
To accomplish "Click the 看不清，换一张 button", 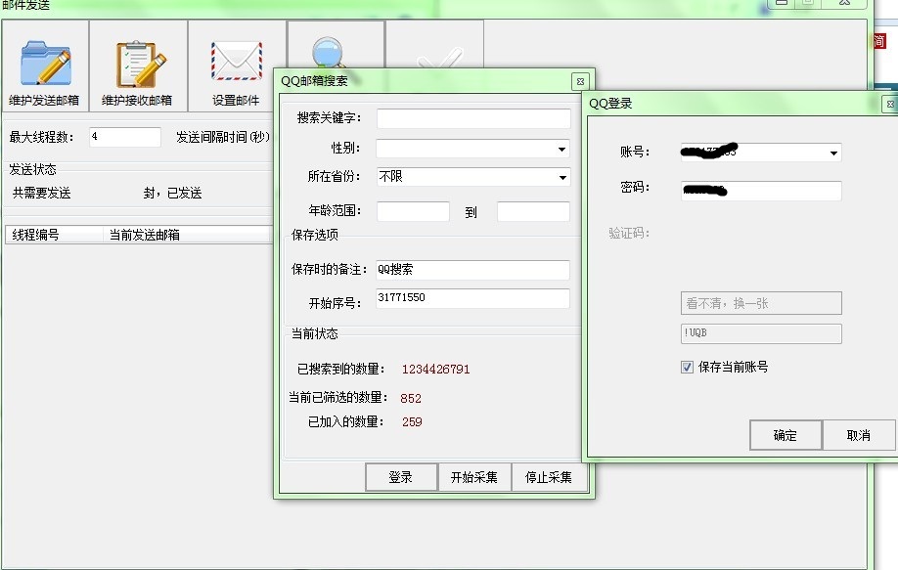I will tap(761, 303).
